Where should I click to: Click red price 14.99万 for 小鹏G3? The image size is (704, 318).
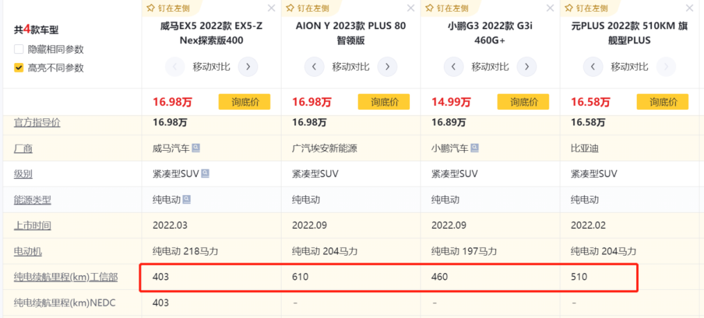coord(451,103)
